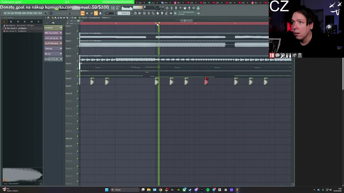Toggle the link (multilink controllers) icon
The height and width of the screenshot is (193, 344).
96,13
